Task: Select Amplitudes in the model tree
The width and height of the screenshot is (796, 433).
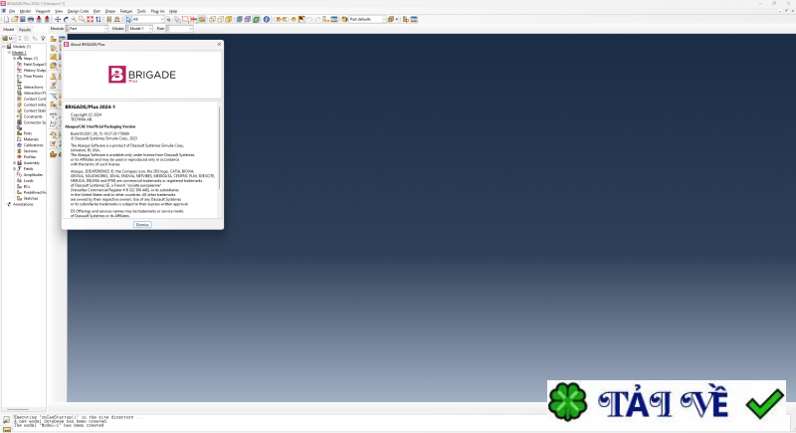Action: click(33, 174)
